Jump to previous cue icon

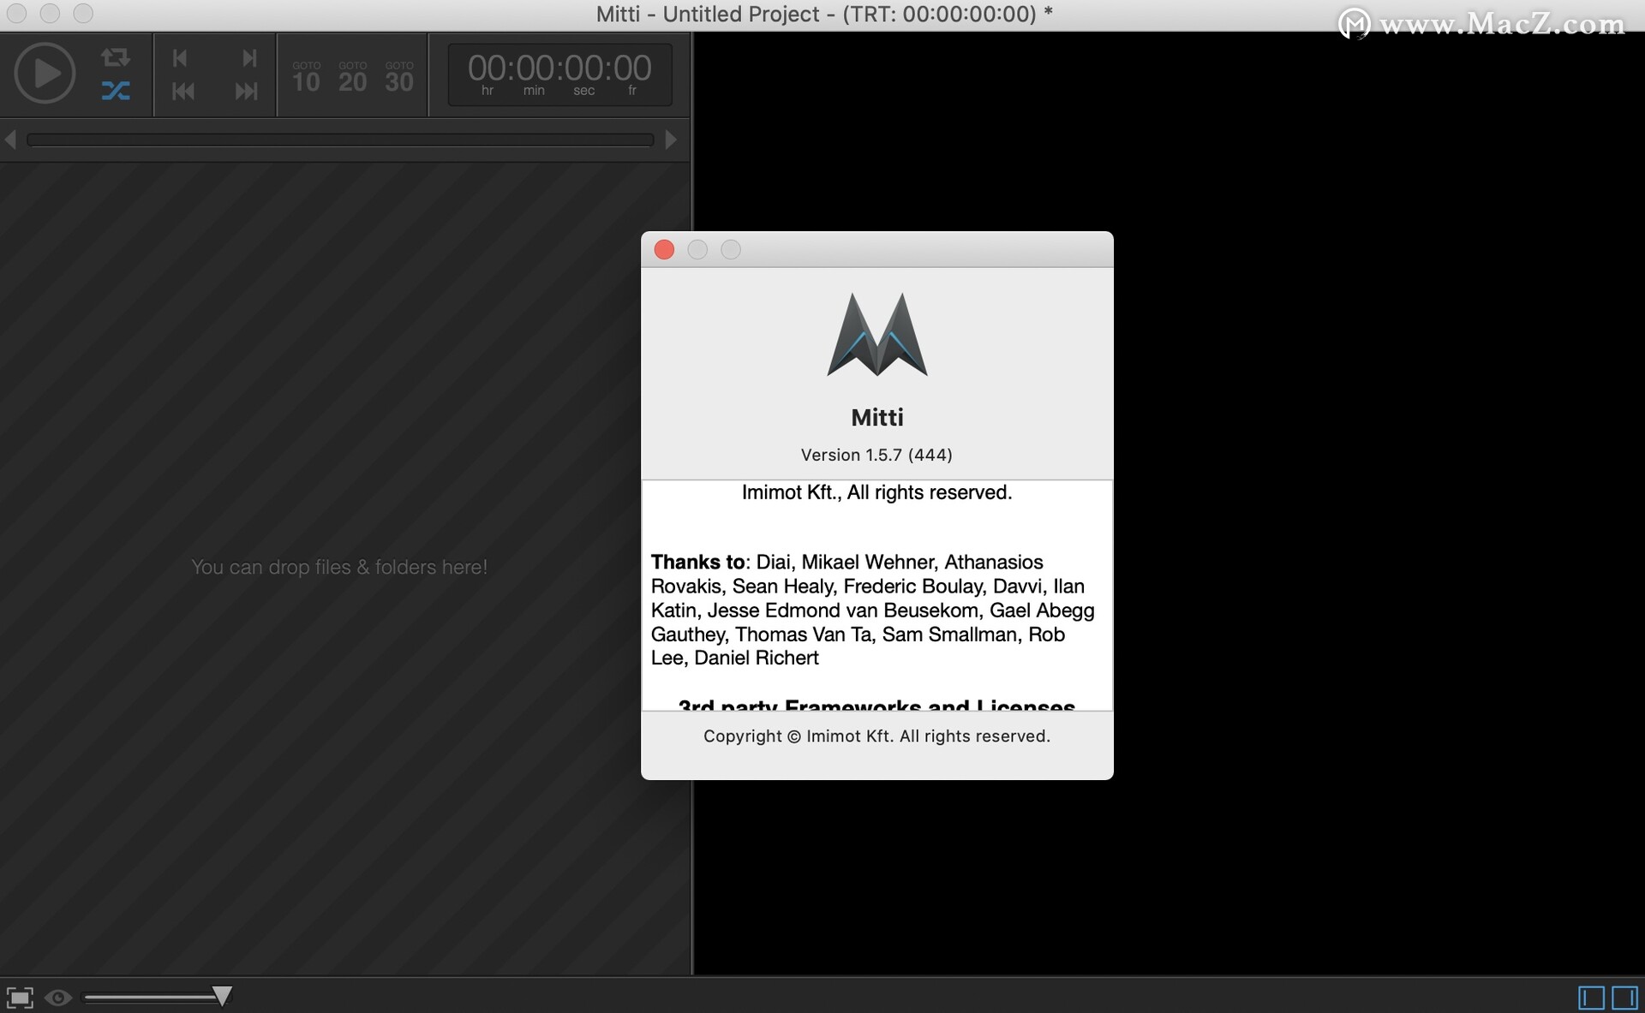click(x=180, y=57)
